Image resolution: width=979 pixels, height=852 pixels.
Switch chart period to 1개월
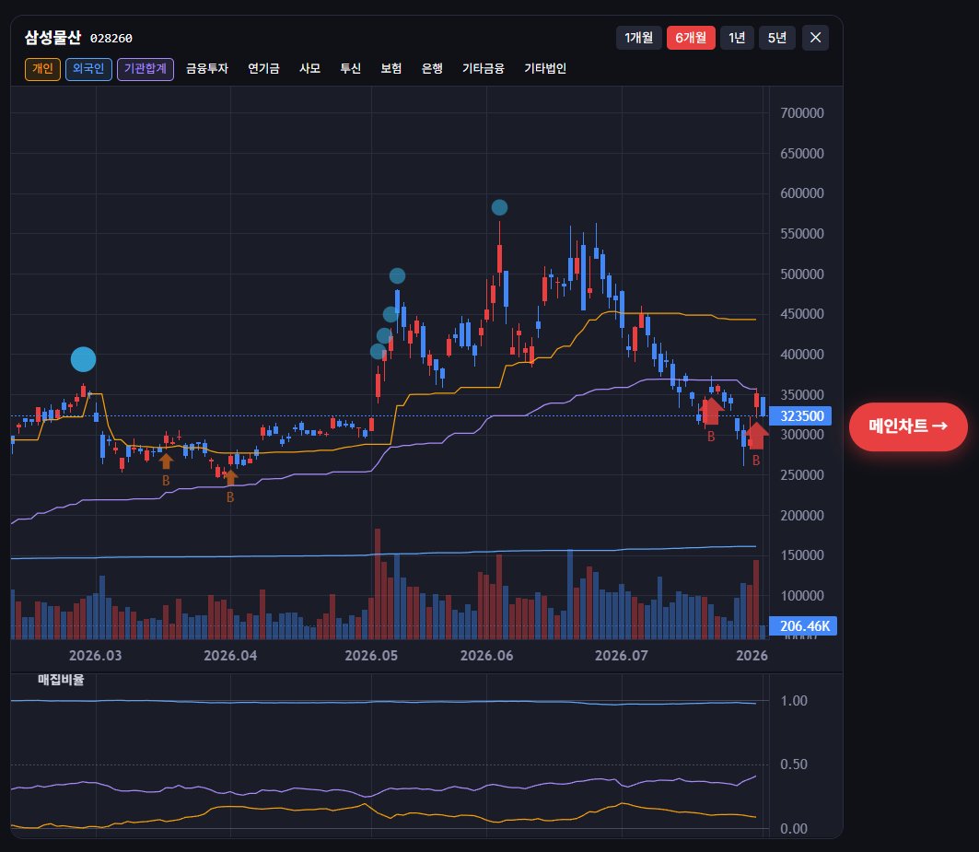(x=639, y=38)
